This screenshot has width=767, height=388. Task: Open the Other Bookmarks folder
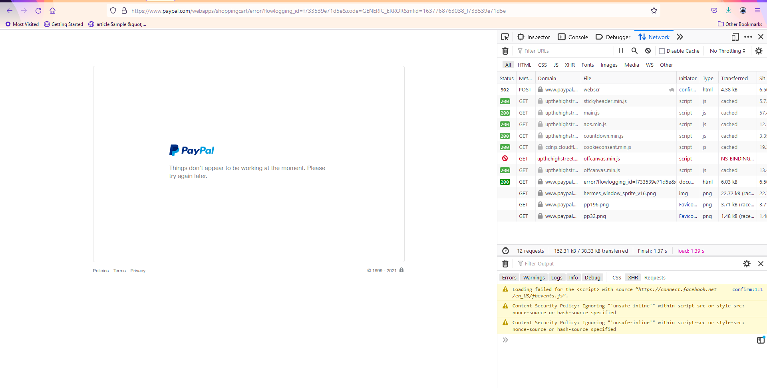click(x=740, y=24)
